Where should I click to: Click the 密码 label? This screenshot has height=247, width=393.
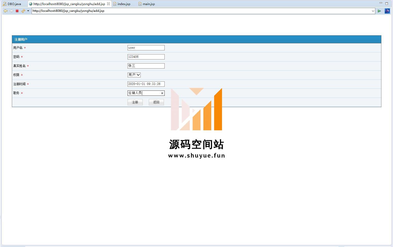coord(16,57)
